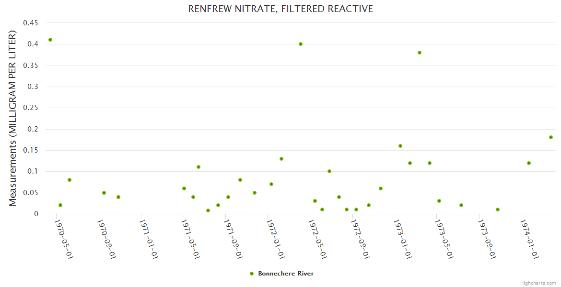The width and height of the screenshot is (561, 287).
Task: Click the 1974-01-01 x-axis label
Action: pyautogui.click(x=530, y=239)
